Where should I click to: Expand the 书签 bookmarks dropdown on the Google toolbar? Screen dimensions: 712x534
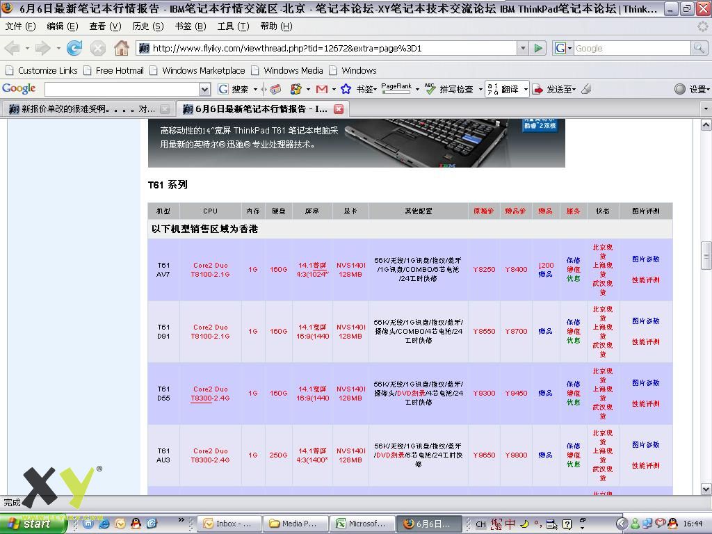375,90
